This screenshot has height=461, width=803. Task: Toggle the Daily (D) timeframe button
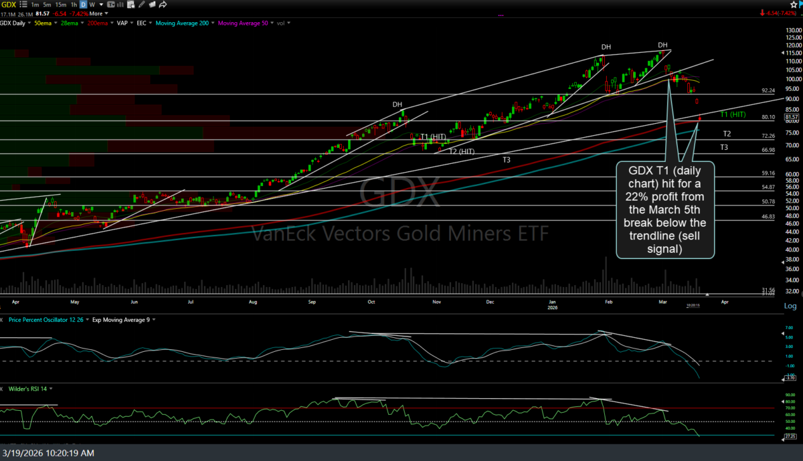[83, 5]
